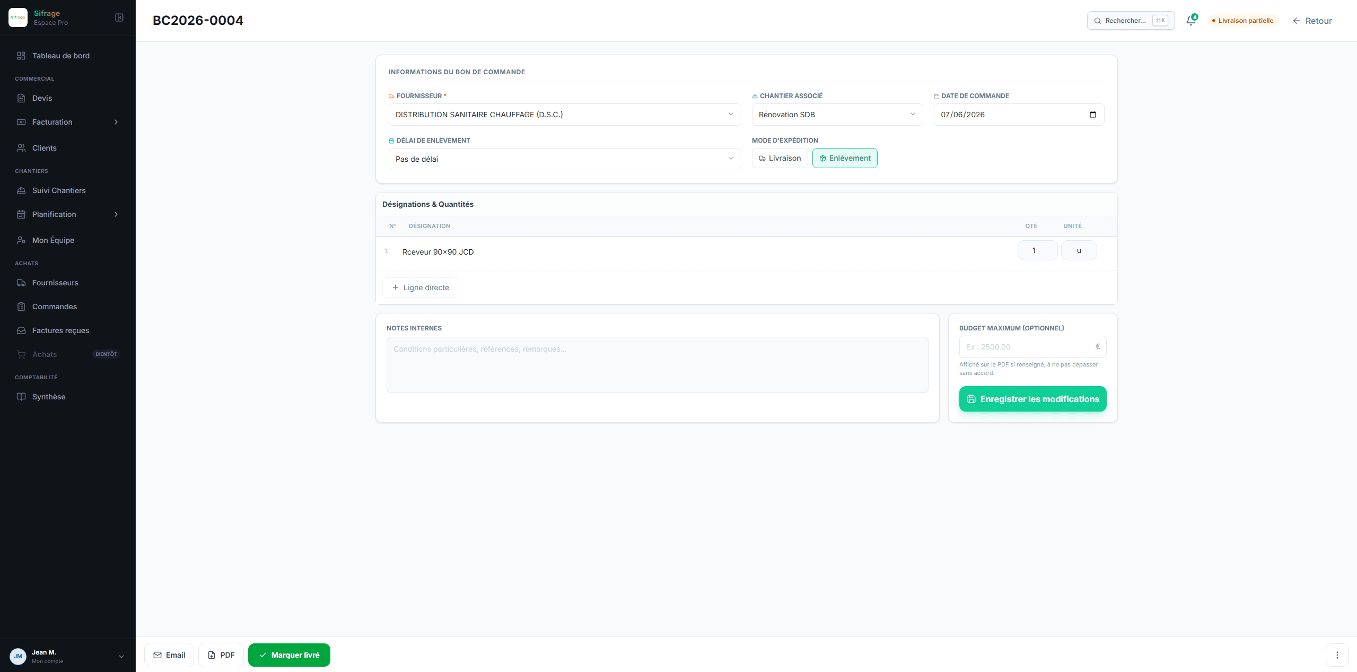Image resolution: width=1357 pixels, height=672 pixels.
Task: Select Livraison shipping mode
Action: (x=780, y=158)
